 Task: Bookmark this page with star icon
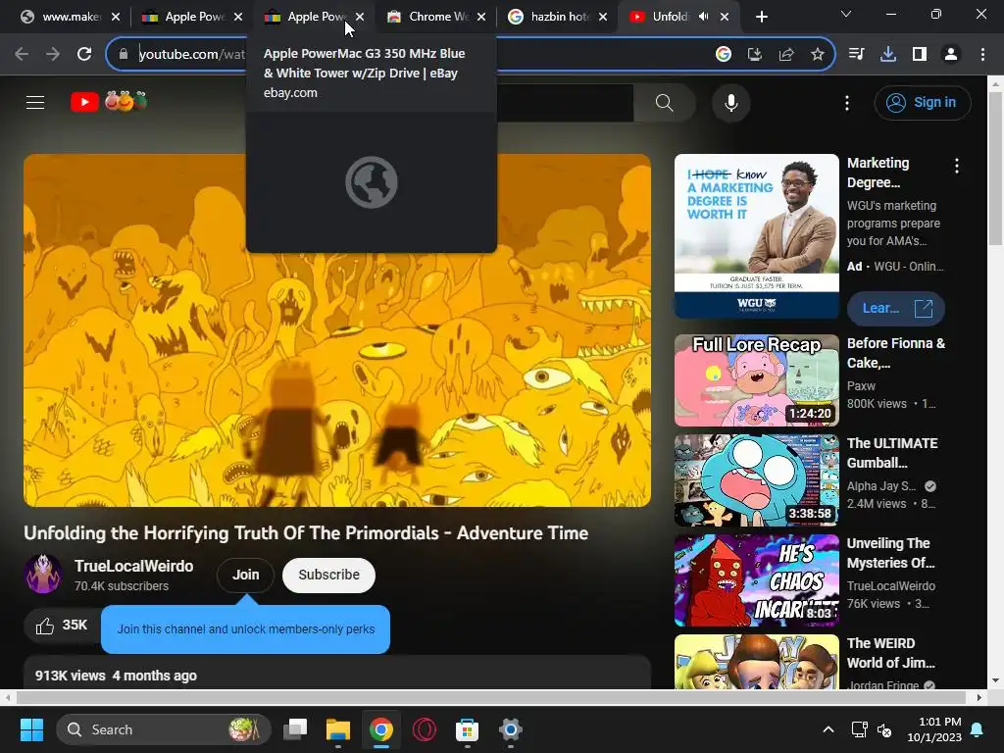pyautogui.click(x=817, y=55)
